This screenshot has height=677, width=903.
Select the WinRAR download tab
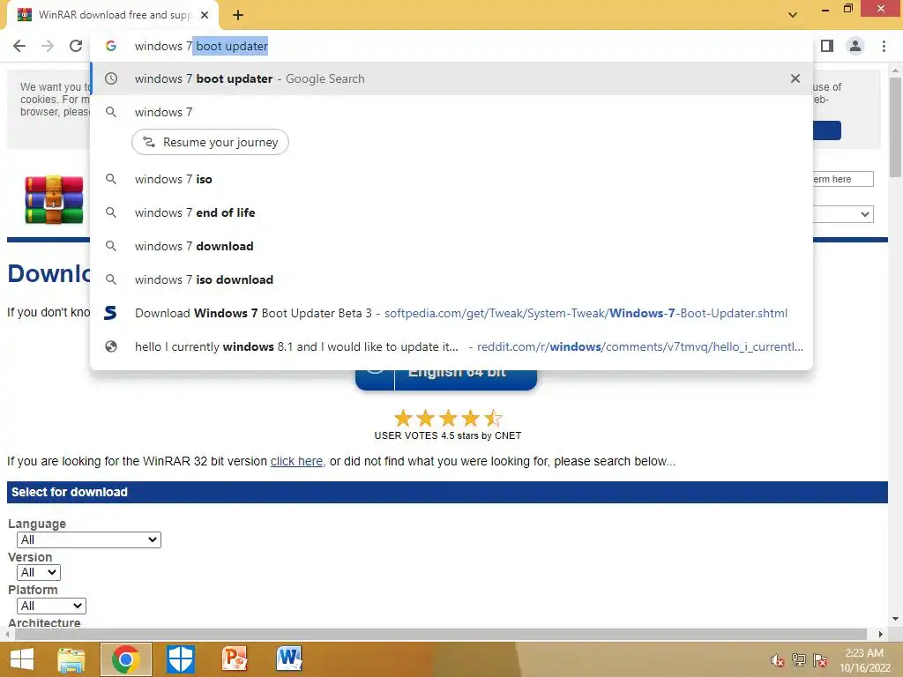[x=113, y=15]
